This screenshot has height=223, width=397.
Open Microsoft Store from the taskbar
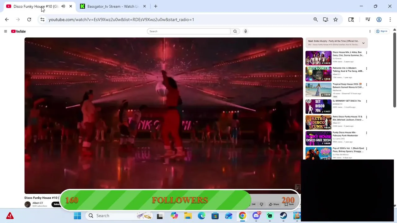[x=215, y=216]
